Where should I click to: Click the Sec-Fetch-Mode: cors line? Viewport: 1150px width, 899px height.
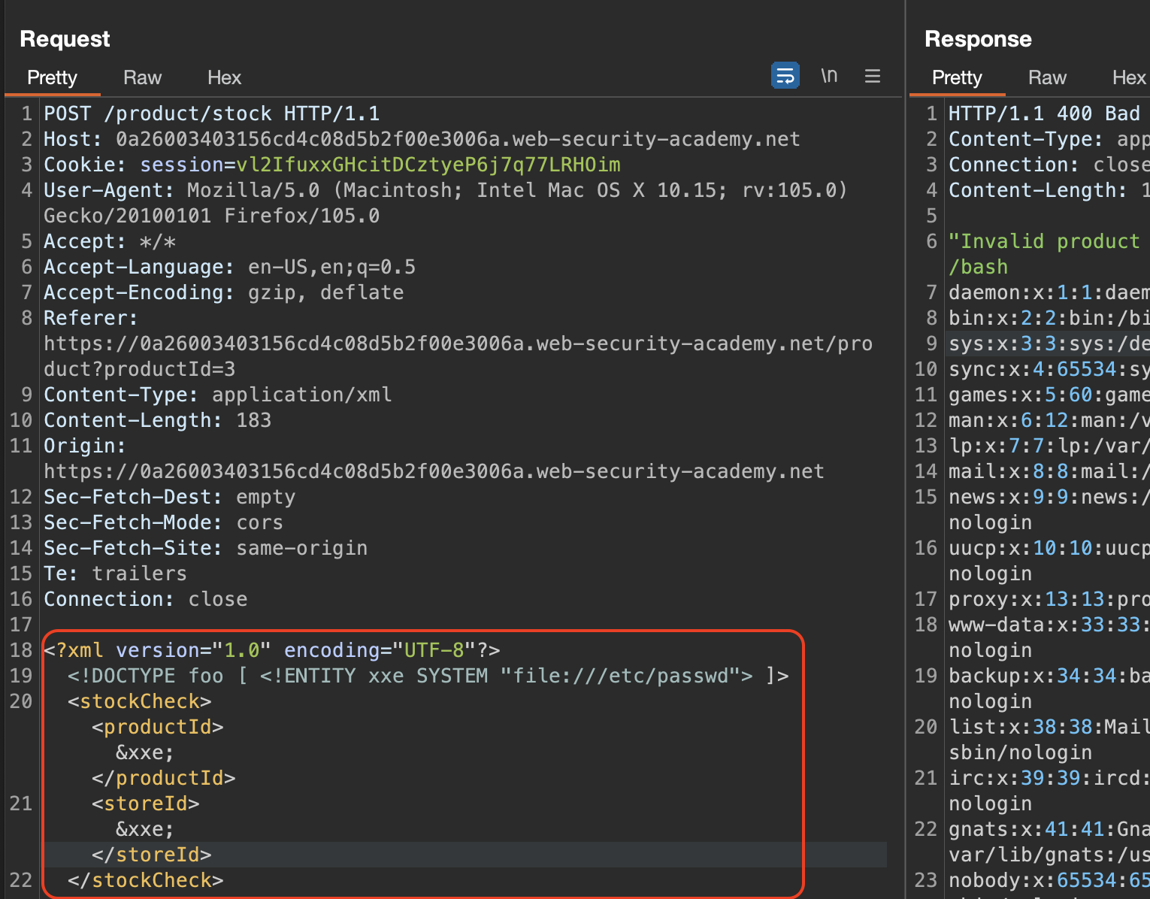(x=164, y=523)
